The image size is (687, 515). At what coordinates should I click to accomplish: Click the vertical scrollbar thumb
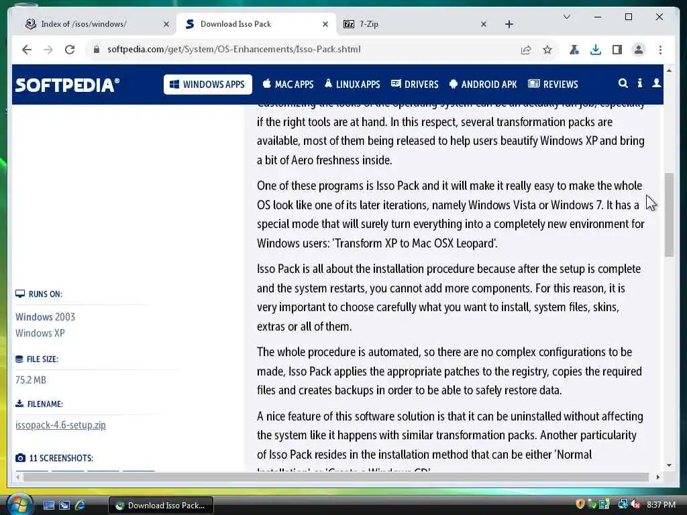(669, 215)
